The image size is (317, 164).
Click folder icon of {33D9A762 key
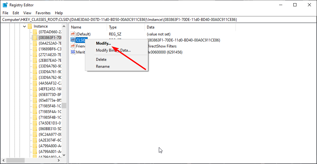pos(35,77)
